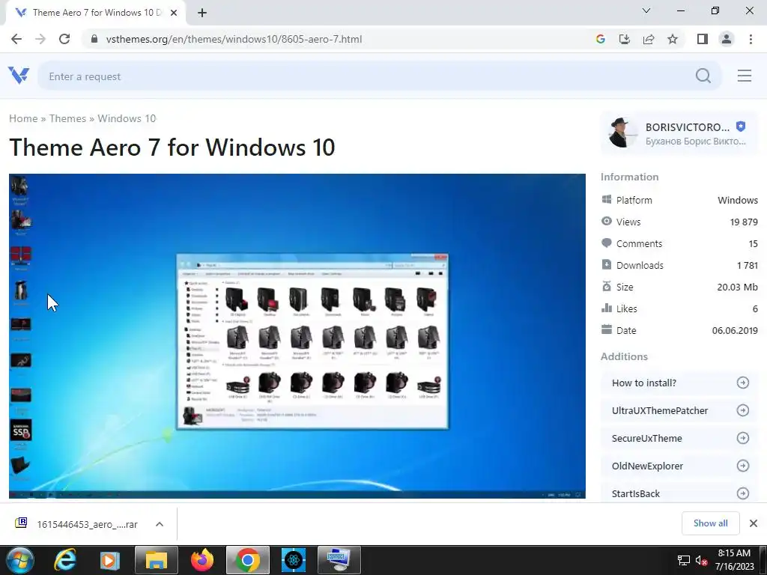
Task: Open Google icon in address bar
Action: coord(600,39)
